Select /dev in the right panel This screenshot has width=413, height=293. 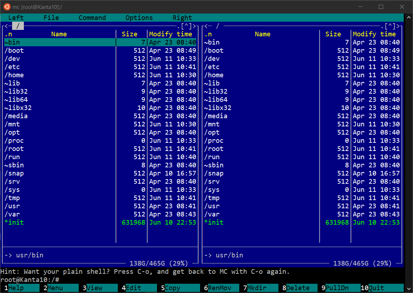click(302, 59)
